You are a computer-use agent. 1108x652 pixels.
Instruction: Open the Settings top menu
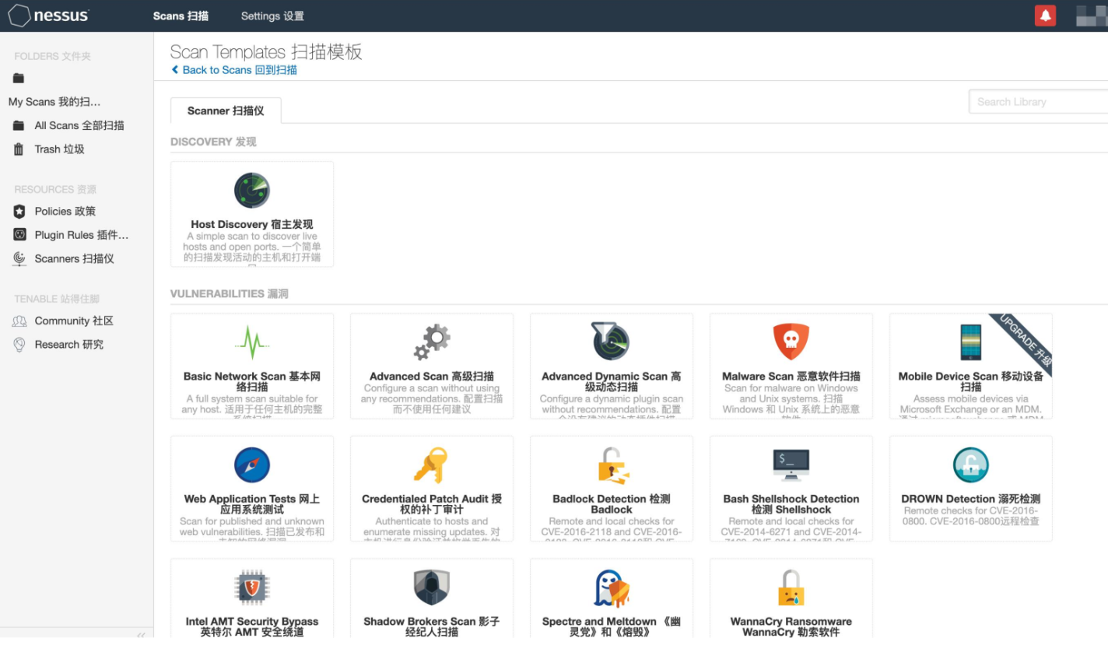272,16
